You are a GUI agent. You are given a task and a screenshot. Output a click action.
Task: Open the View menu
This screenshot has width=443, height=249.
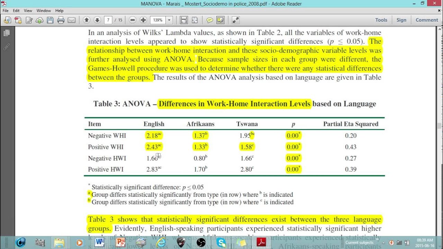[x=28, y=11]
